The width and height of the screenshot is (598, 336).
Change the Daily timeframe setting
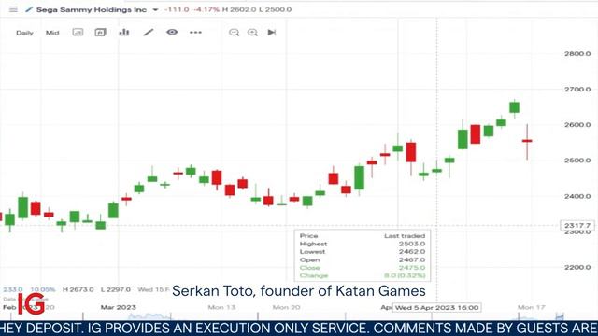click(24, 33)
